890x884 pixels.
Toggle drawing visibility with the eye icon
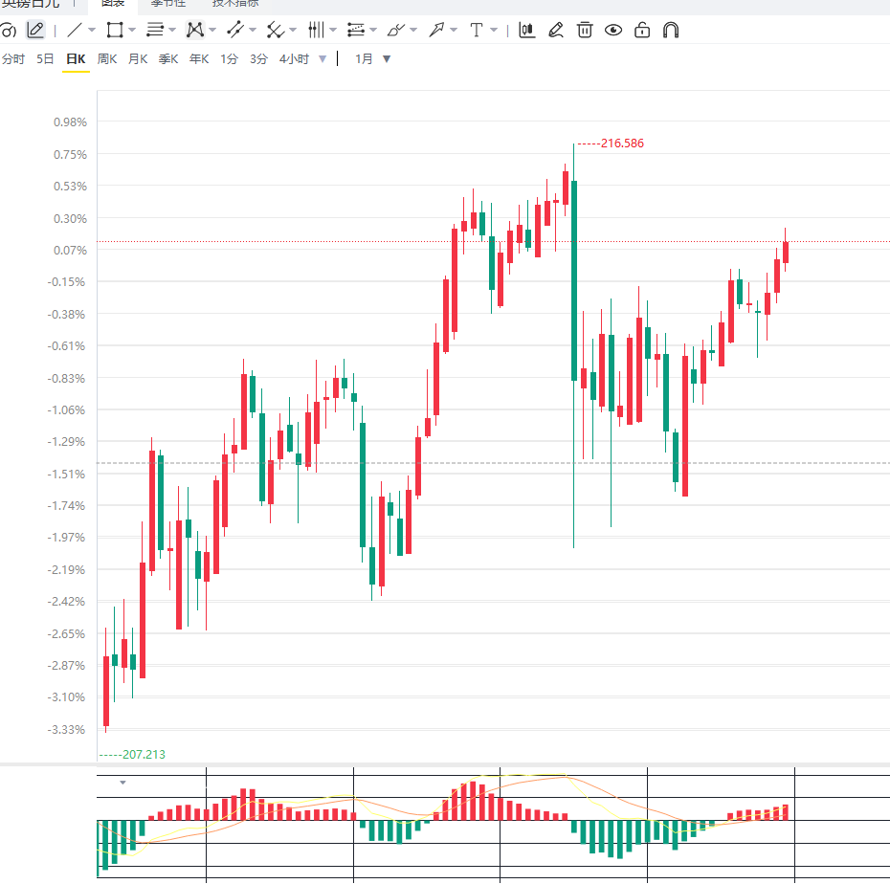613,30
